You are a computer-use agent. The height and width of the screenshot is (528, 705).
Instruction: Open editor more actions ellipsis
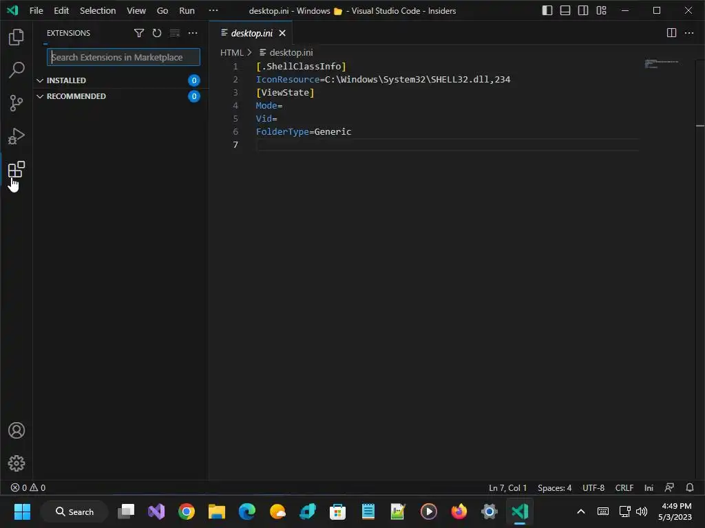[x=688, y=33]
